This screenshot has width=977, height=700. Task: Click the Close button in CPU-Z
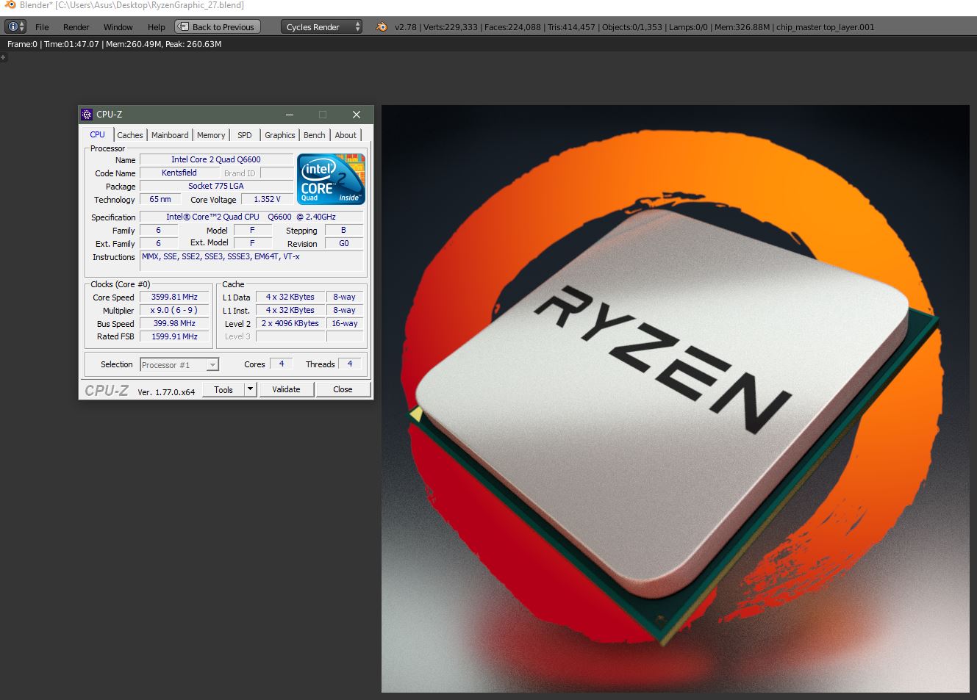(x=343, y=389)
